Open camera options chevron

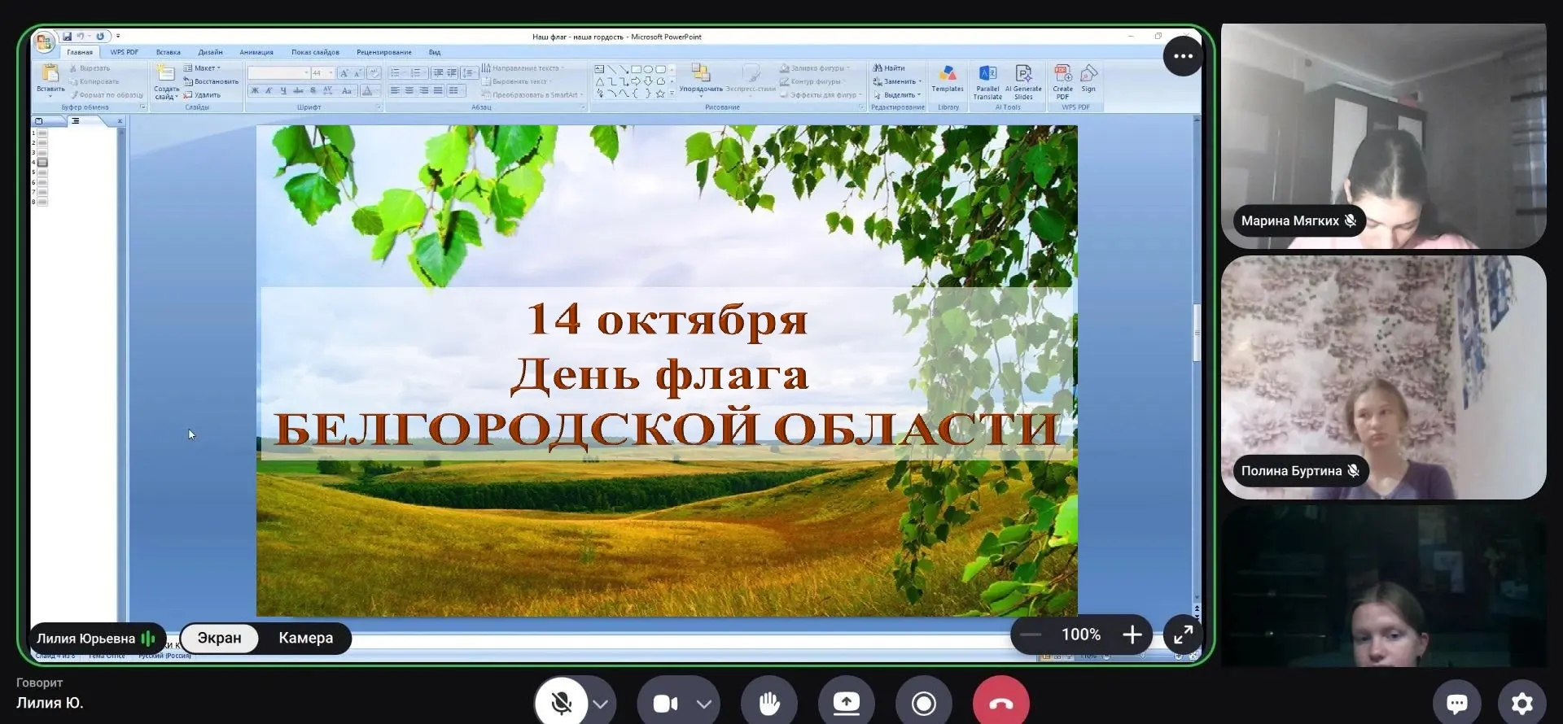pyautogui.click(x=704, y=704)
